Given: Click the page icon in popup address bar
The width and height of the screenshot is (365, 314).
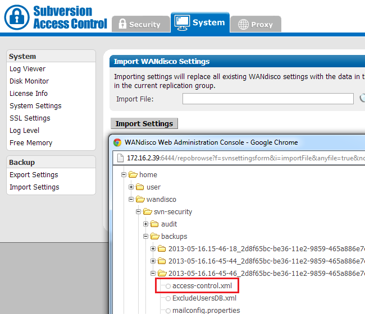Looking at the screenshot, I should click(120, 158).
